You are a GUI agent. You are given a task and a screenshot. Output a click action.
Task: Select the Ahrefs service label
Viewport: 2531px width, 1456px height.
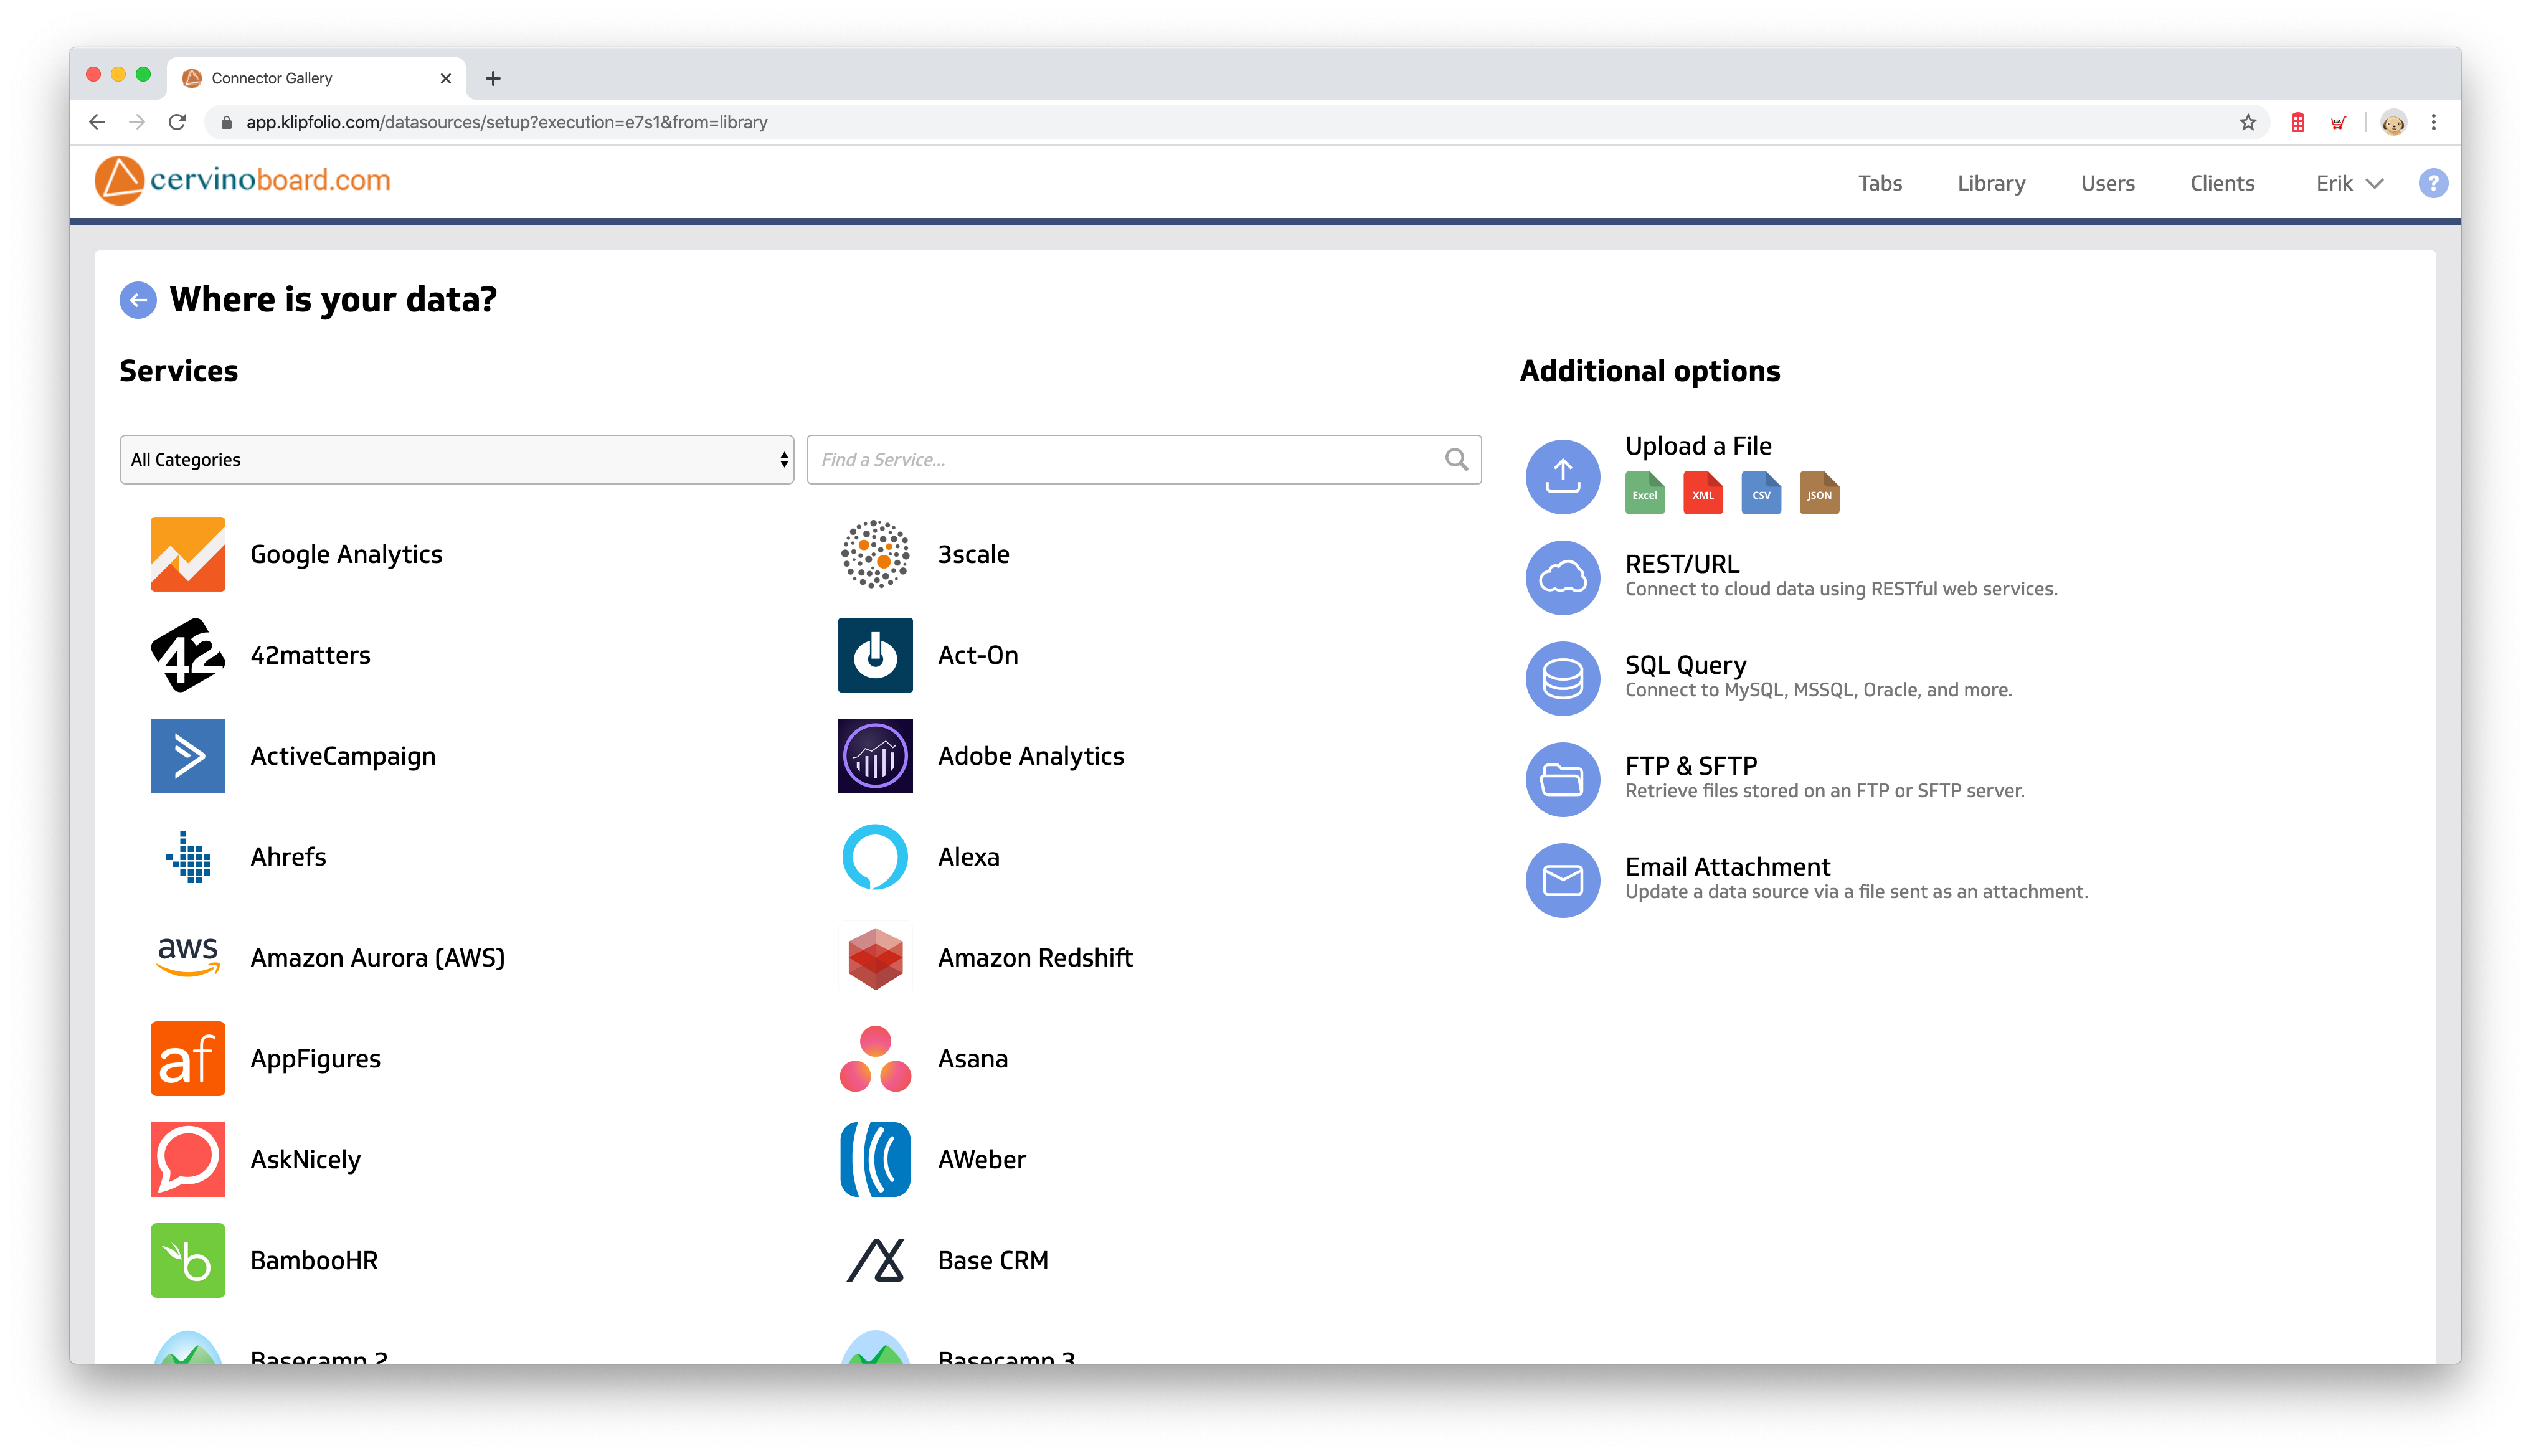[288, 857]
